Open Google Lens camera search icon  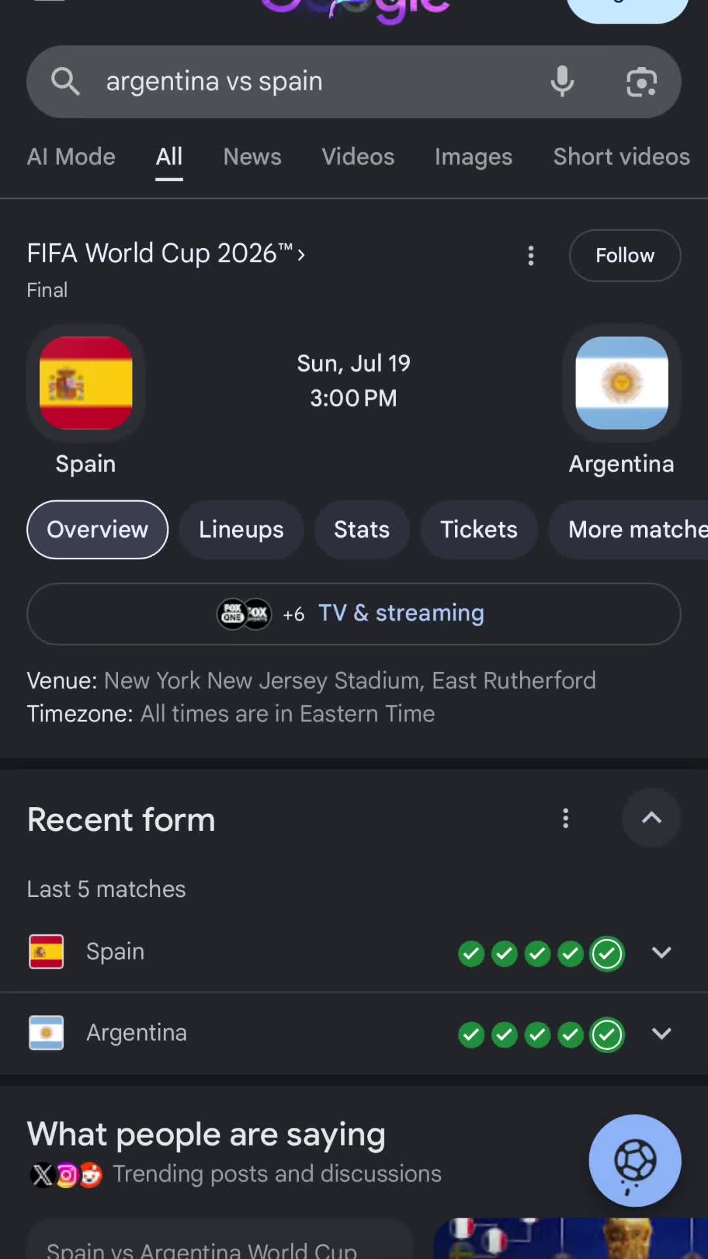point(641,82)
